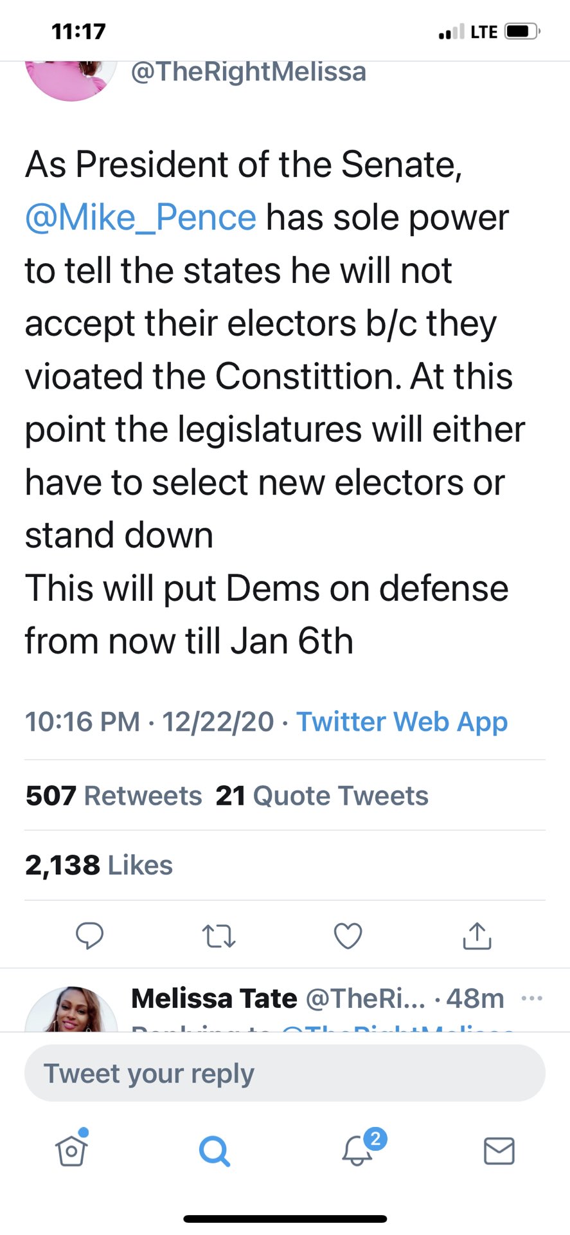The image size is (570, 1235).
Task: Expand the 2,138 Likes list
Action: click(x=98, y=864)
